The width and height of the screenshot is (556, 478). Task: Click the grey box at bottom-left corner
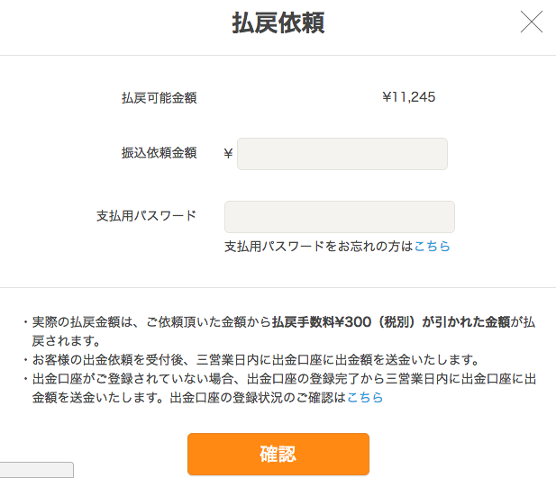coord(37,470)
